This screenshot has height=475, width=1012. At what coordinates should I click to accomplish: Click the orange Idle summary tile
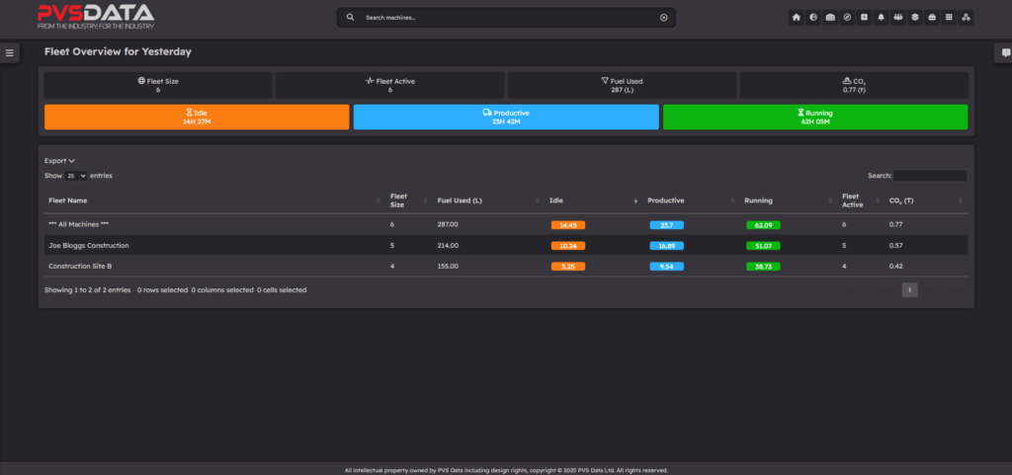197,117
